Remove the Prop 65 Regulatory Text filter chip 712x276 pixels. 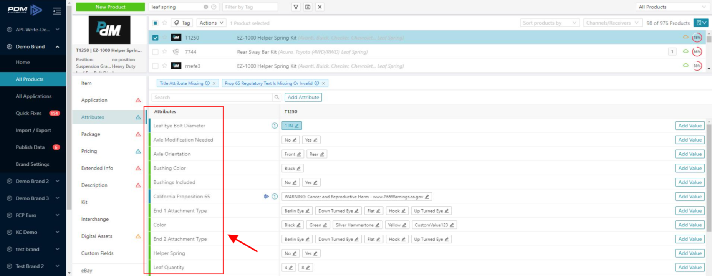click(x=323, y=83)
